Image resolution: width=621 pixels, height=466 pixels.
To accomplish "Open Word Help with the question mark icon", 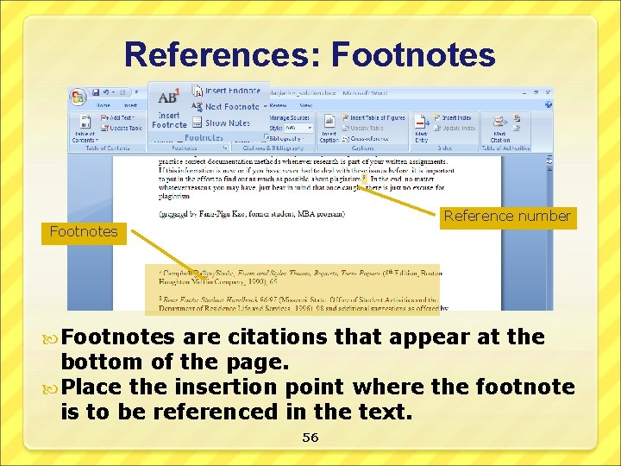I will [549, 104].
